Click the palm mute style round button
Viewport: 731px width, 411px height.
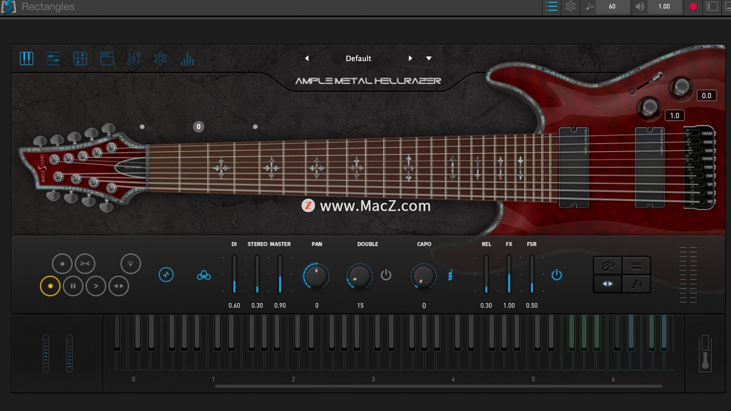click(131, 264)
